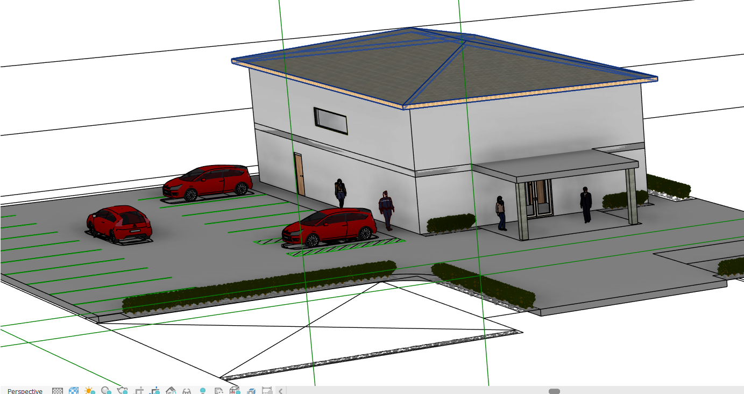This screenshot has width=744, height=394.
Task: Click the Show Analytical Model icon
Action: click(x=235, y=391)
